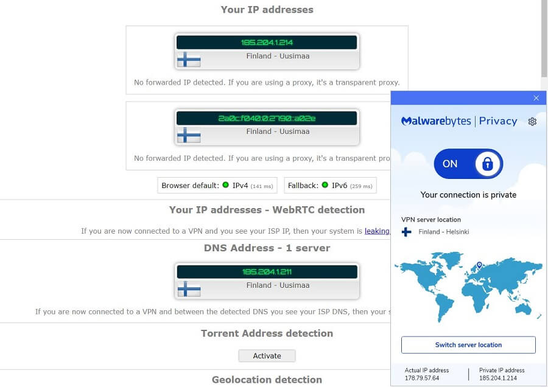Click the world map in VPN panel

tap(468, 287)
